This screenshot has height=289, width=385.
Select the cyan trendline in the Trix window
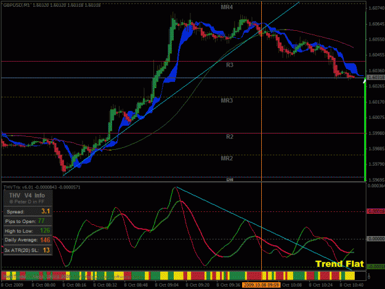264,229
